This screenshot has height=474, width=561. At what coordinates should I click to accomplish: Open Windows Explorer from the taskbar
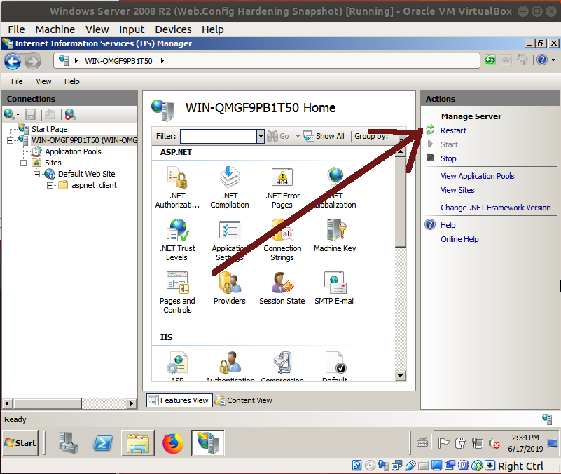pos(138,443)
